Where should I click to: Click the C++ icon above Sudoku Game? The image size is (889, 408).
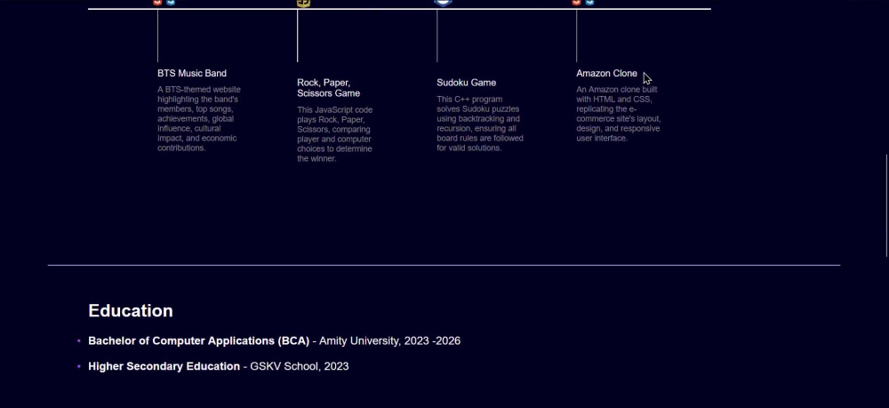[443, 3]
